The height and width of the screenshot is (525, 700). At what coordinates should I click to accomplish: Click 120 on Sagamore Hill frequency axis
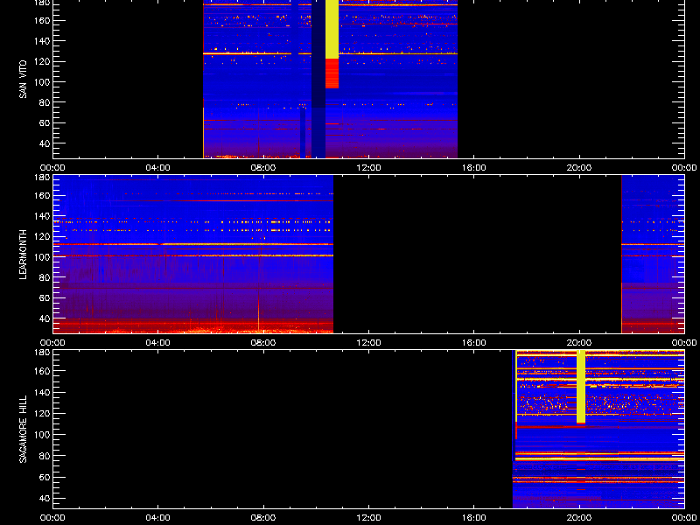coord(43,413)
